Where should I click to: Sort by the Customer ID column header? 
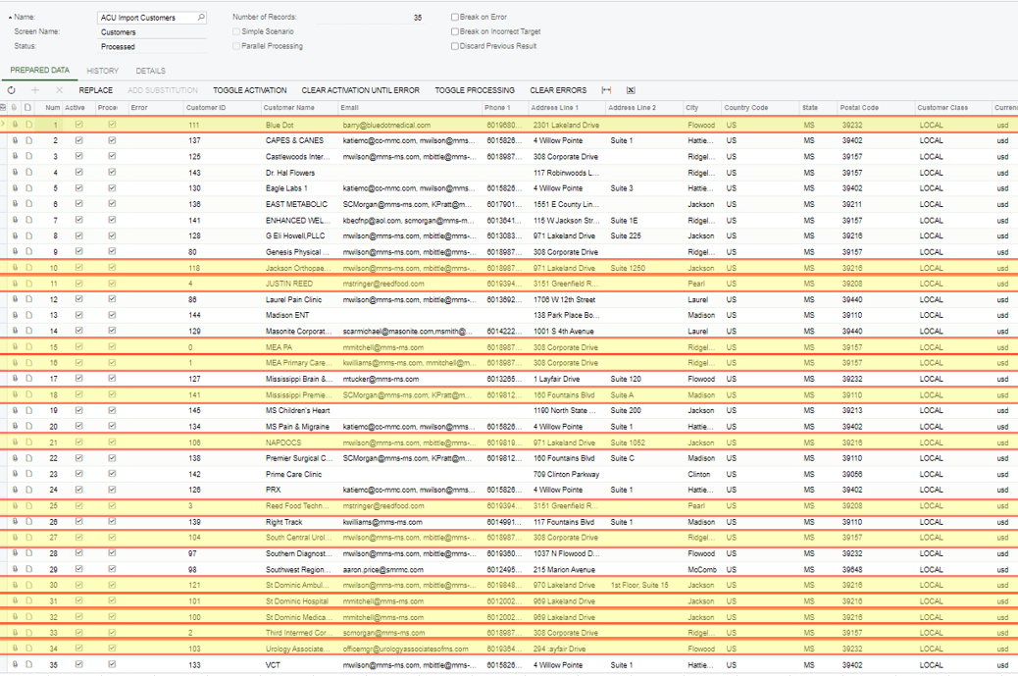(x=206, y=108)
